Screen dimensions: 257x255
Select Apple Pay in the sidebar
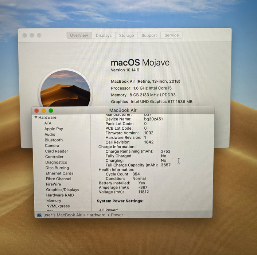54,129
